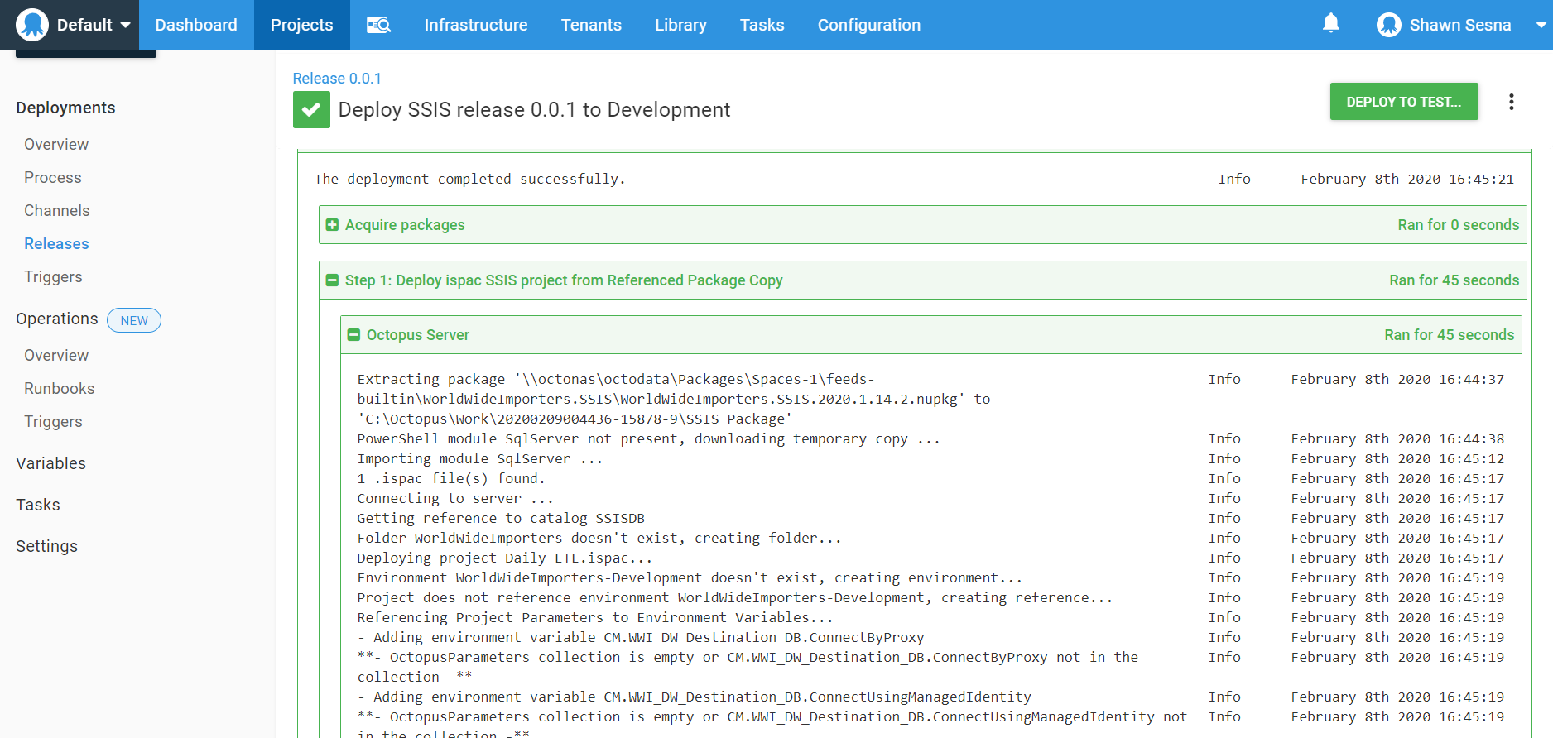Open the search projects icon in navbar

click(x=378, y=25)
